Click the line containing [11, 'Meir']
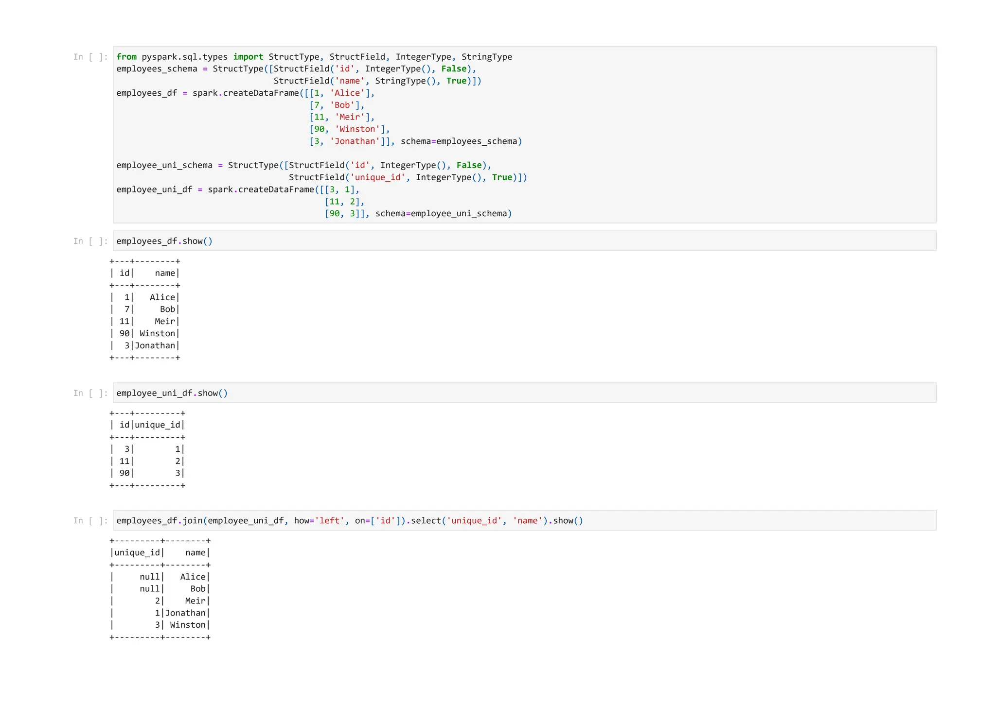996x703 pixels. pos(342,117)
